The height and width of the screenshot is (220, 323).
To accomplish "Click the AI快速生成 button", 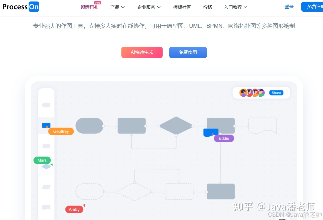I will [x=142, y=52].
